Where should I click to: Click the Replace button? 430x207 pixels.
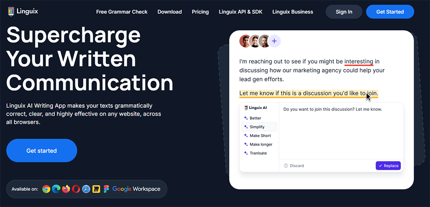(x=388, y=166)
